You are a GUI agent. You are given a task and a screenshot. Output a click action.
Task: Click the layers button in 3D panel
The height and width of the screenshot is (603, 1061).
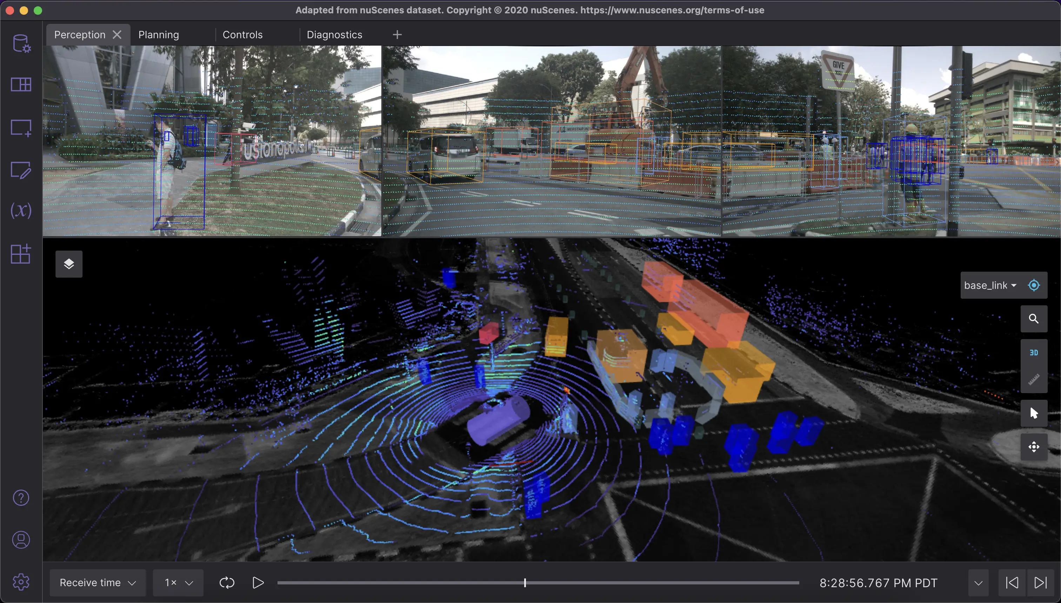click(69, 264)
